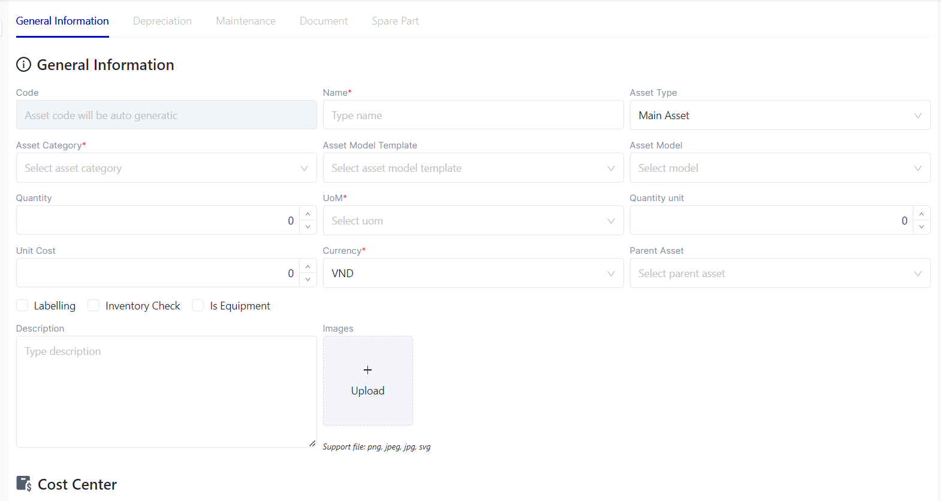Tick the Inventory Check checkbox
941x501 pixels.
click(94, 306)
